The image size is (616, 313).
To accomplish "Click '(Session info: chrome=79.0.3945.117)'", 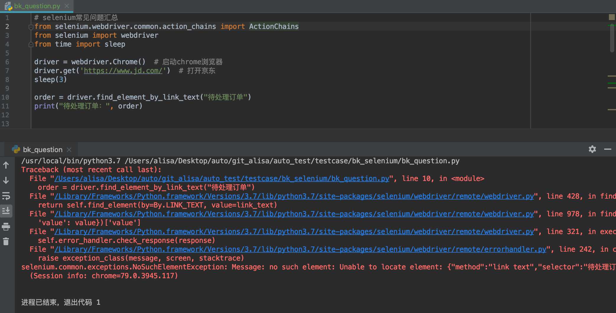I will (104, 276).
